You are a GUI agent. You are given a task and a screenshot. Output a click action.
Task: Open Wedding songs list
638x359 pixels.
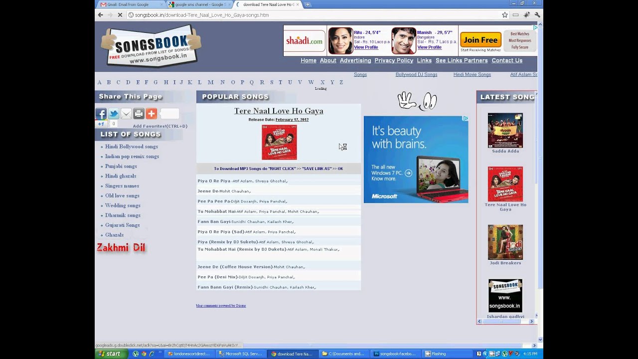point(123,205)
